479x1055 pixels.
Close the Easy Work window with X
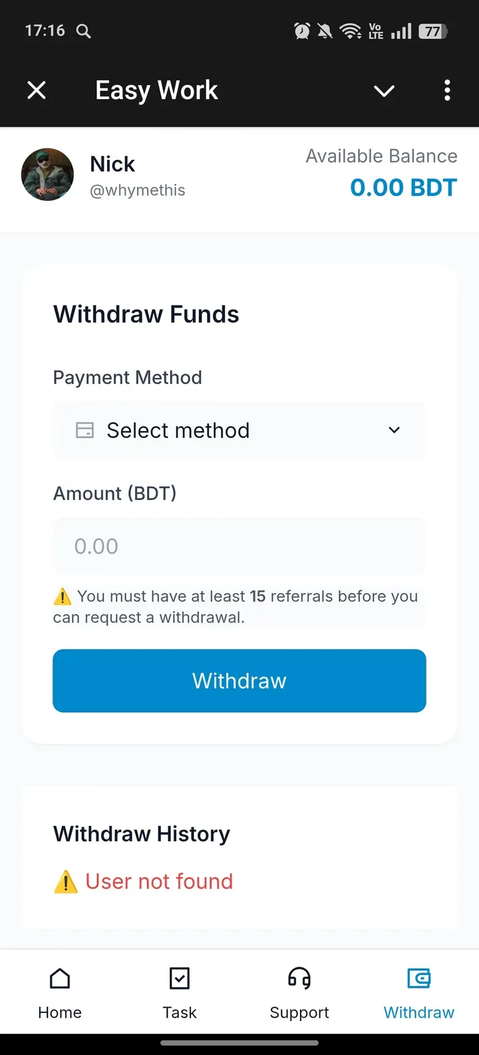(37, 91)
